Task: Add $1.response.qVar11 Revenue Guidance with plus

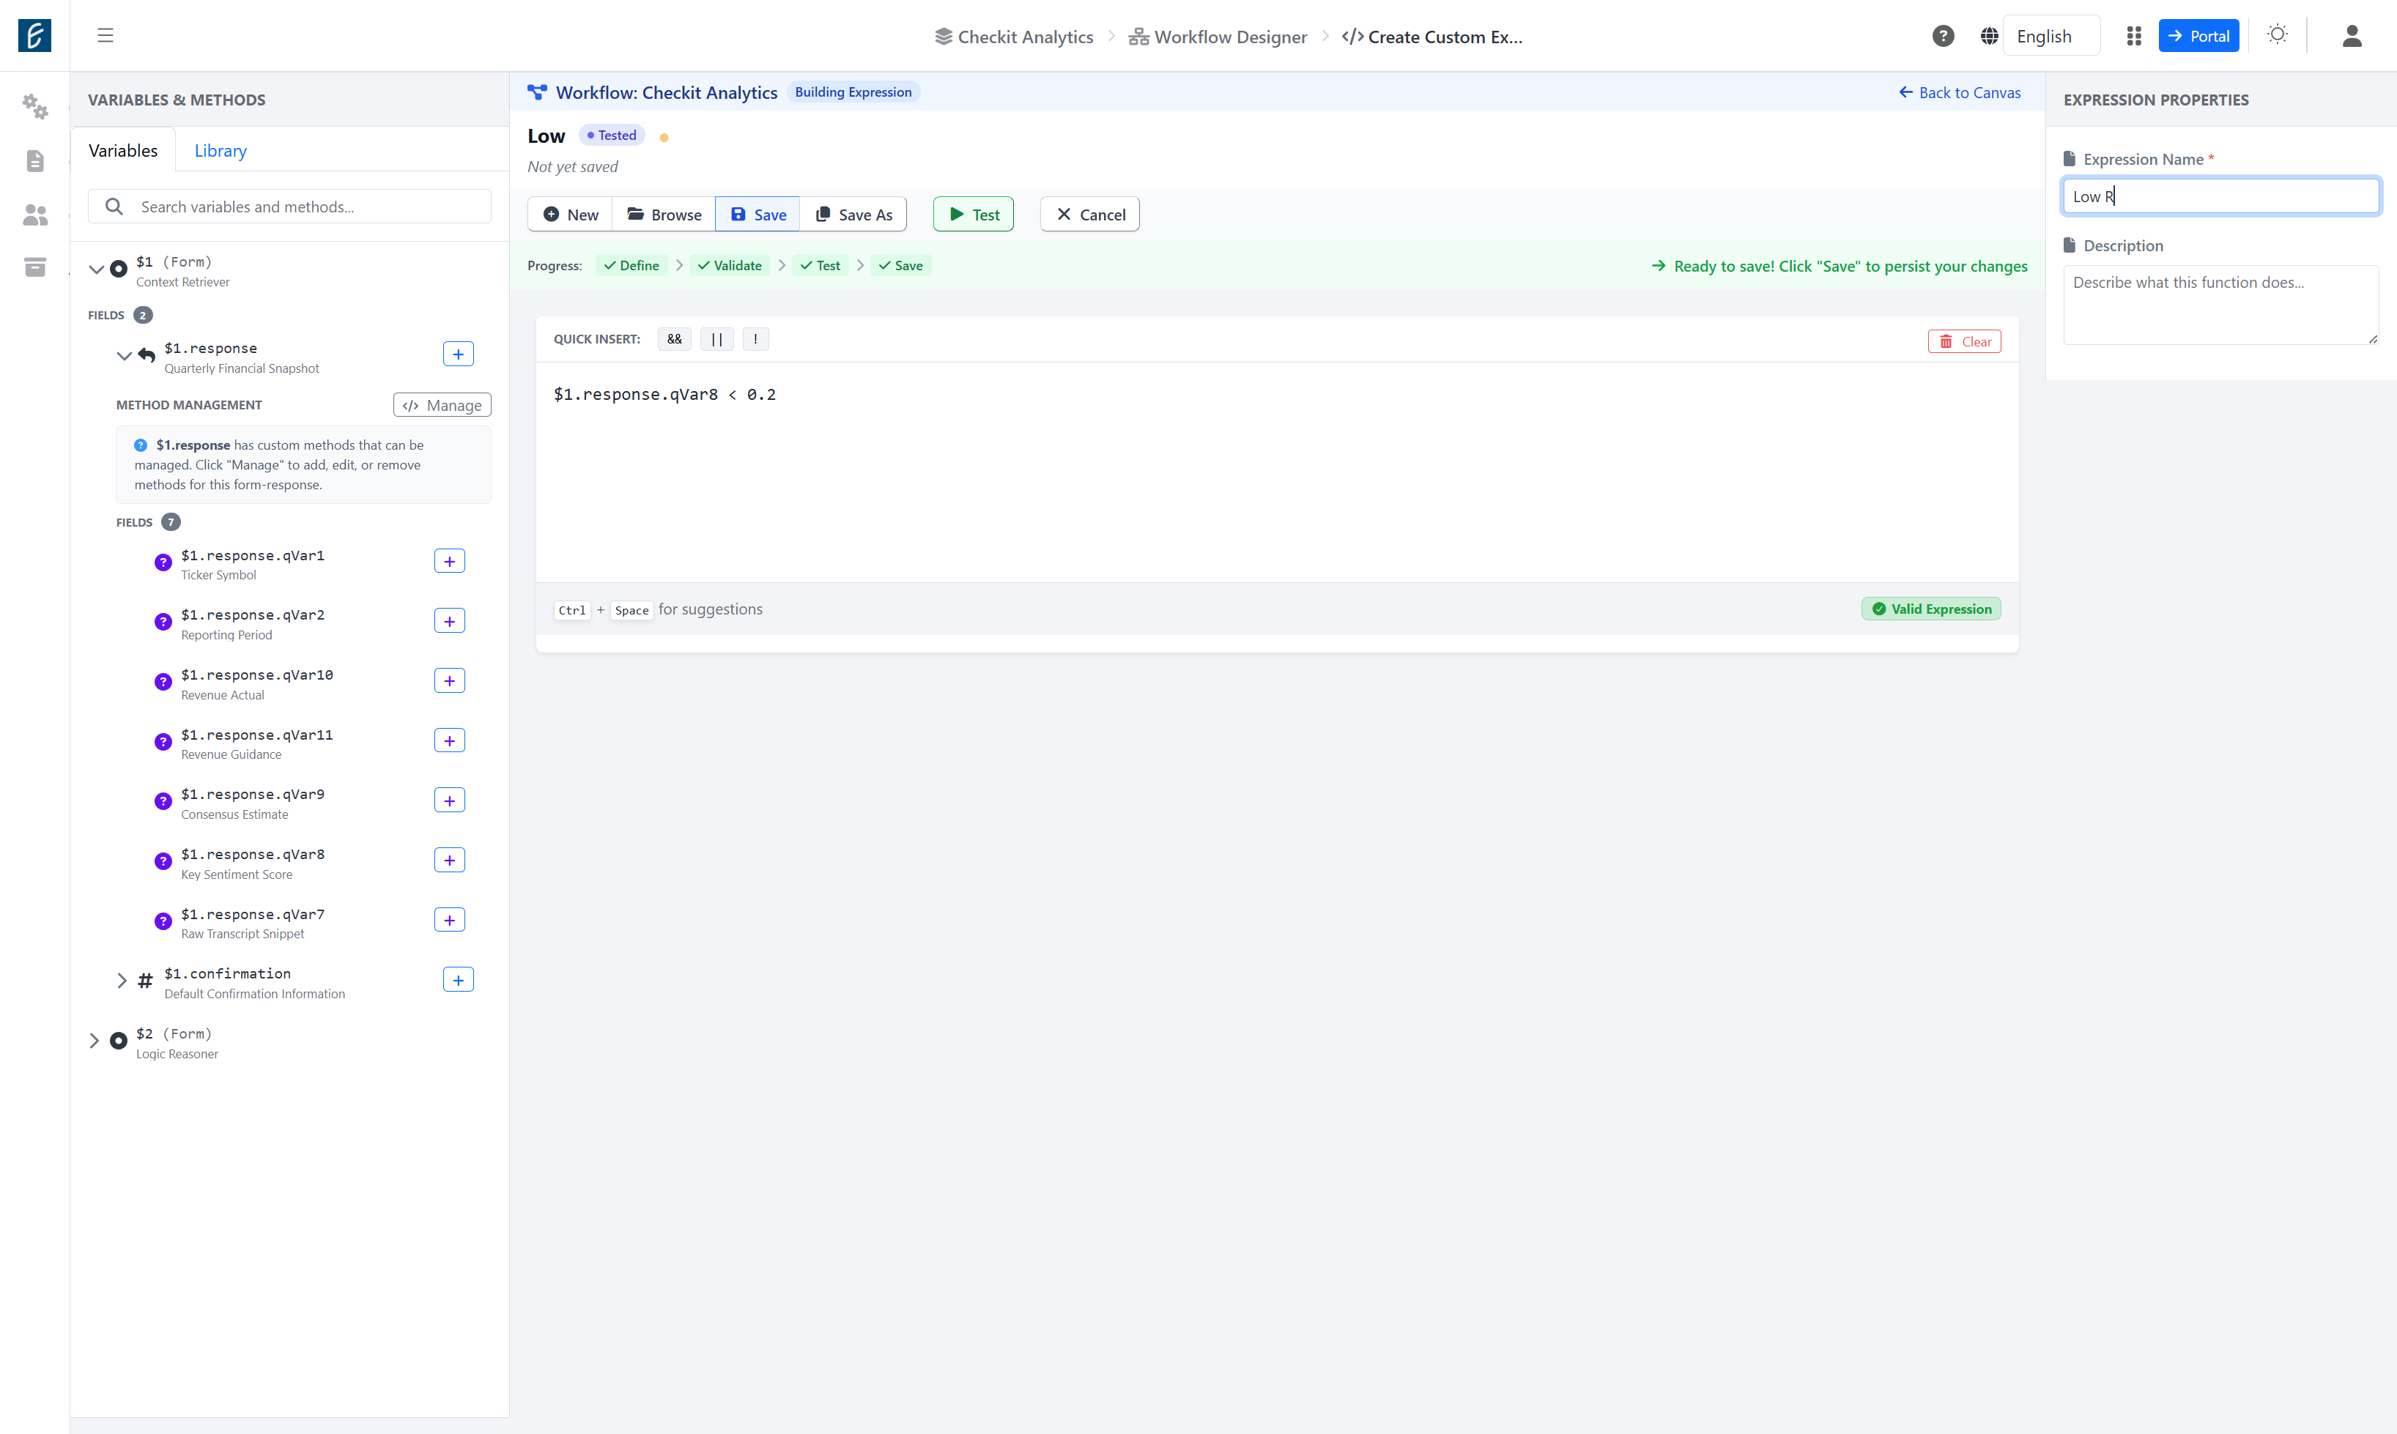Action: click(x=450, y=741)
